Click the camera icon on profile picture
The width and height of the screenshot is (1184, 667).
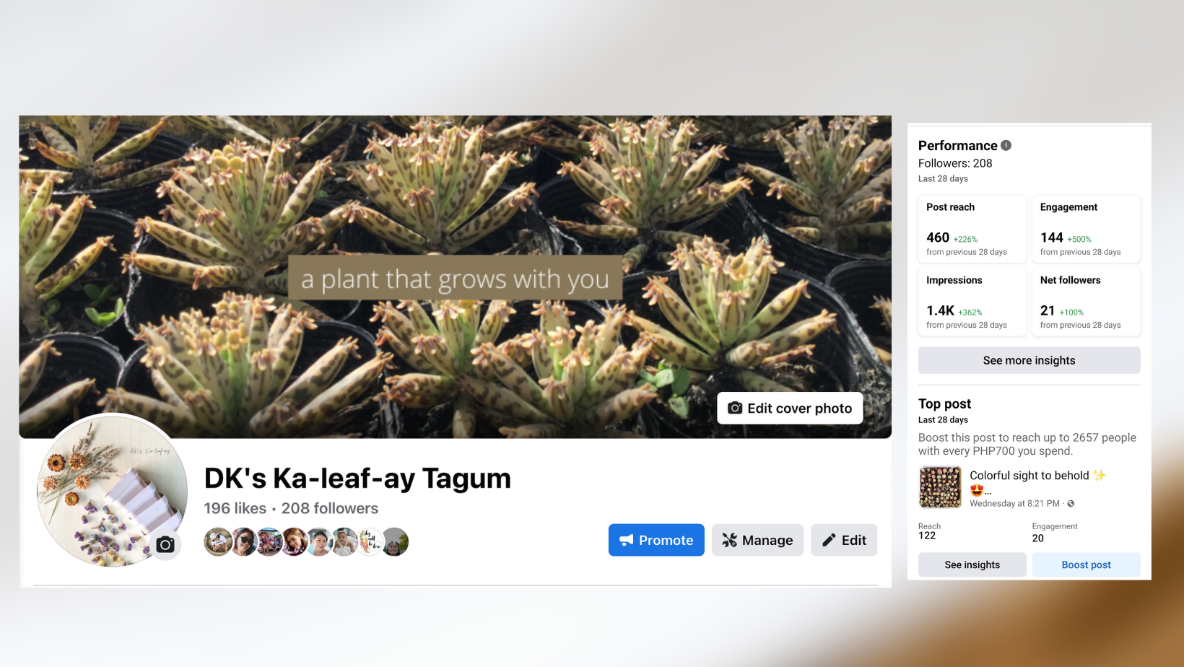165,545
